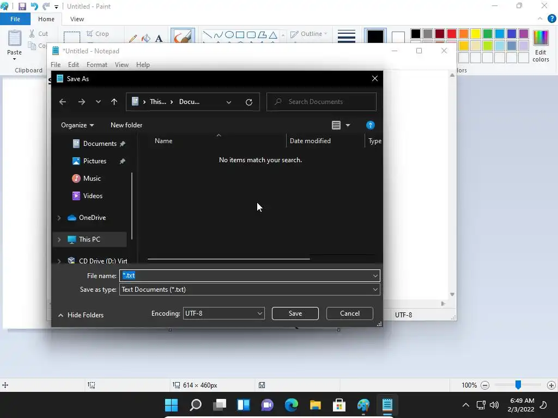Image resolution: width=558 pixels, height=418 pixels.
Task: Click Crop in Paint's ribbon
Action: [98, 34]
